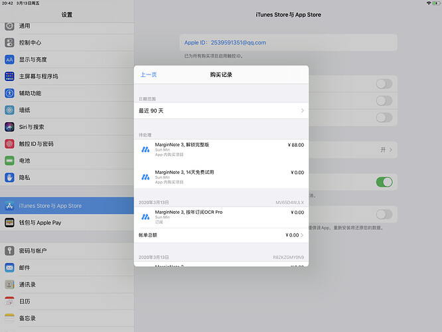Select MarginNote 3, 解锁完整版 purchase row
Image resolution: width=442 pixels, height=332 pixels.
(221, 149)
